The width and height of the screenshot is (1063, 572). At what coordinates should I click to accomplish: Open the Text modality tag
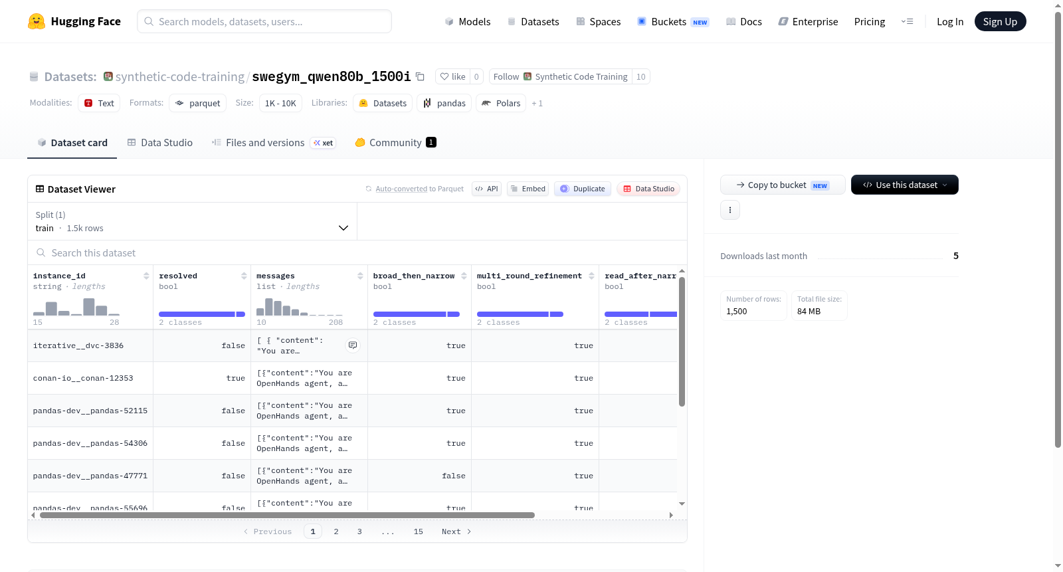tap(99, 103)
